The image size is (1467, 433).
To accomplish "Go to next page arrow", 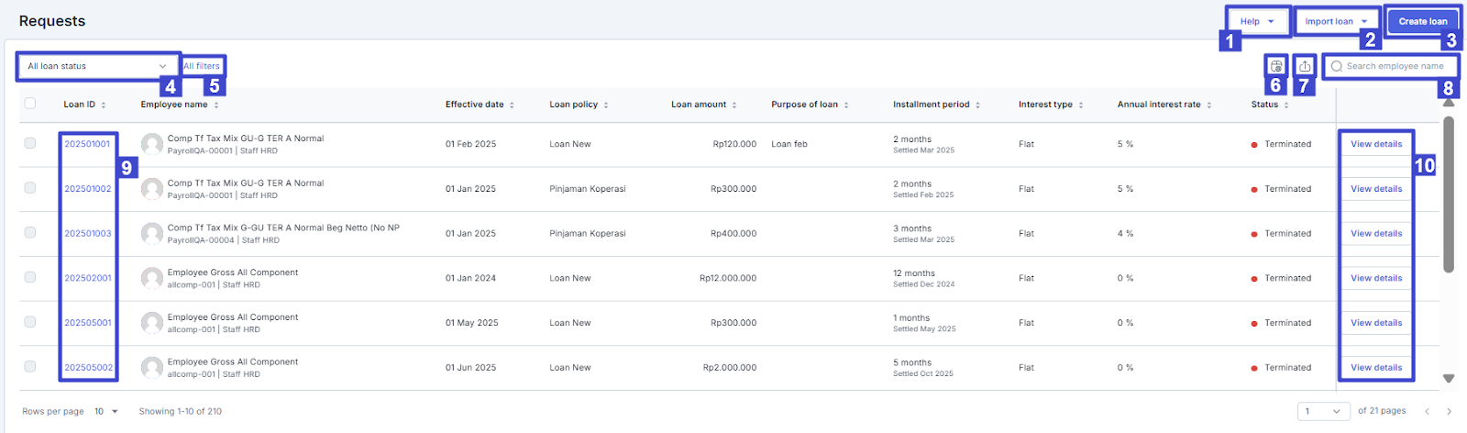I will 1449,411.
